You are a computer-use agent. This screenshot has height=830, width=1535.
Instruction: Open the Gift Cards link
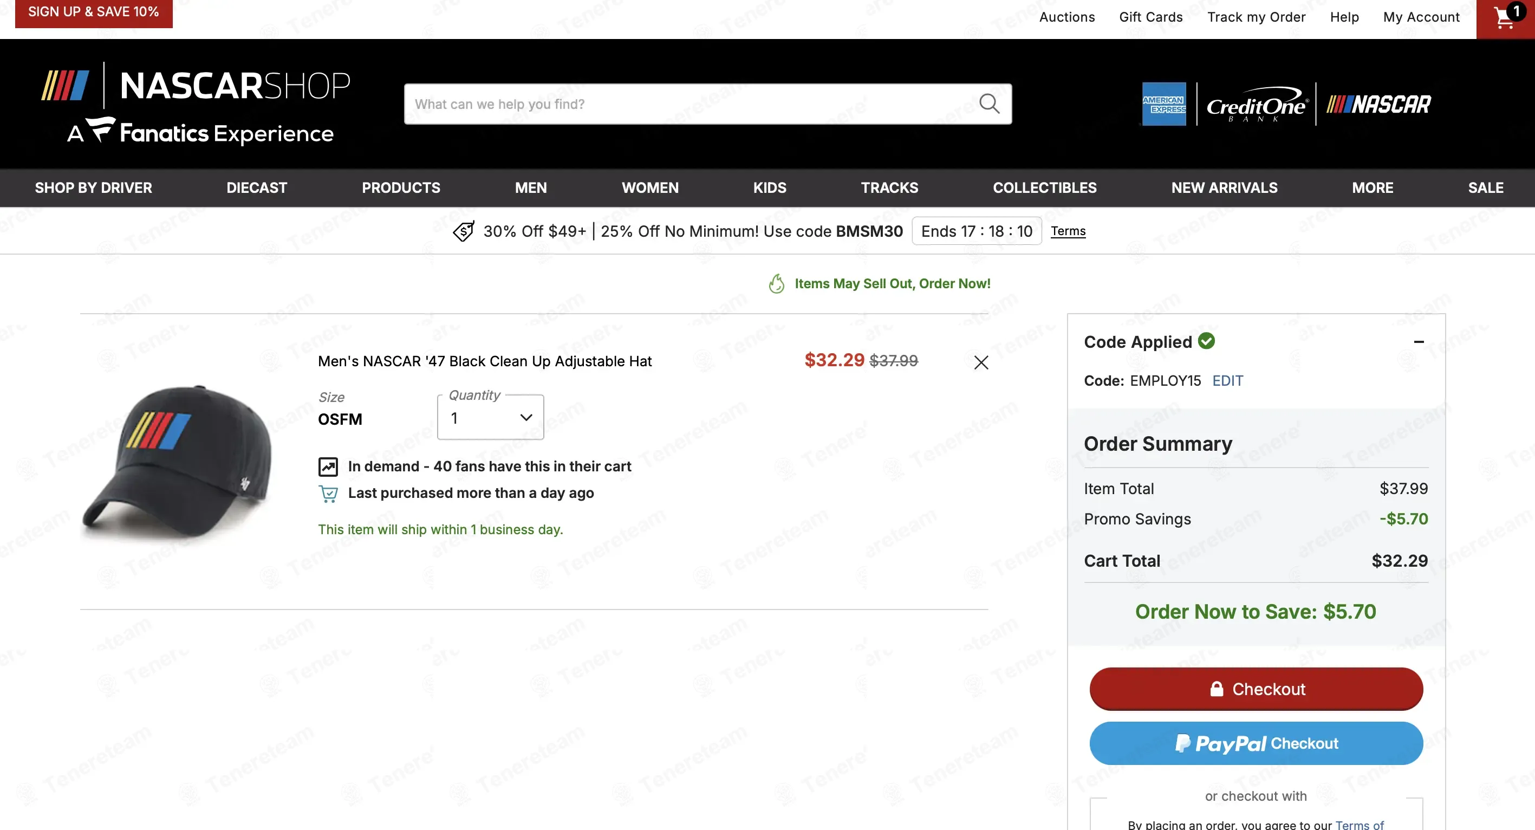click(1150, 17)
